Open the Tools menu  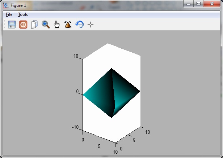(x=23, y=14)
